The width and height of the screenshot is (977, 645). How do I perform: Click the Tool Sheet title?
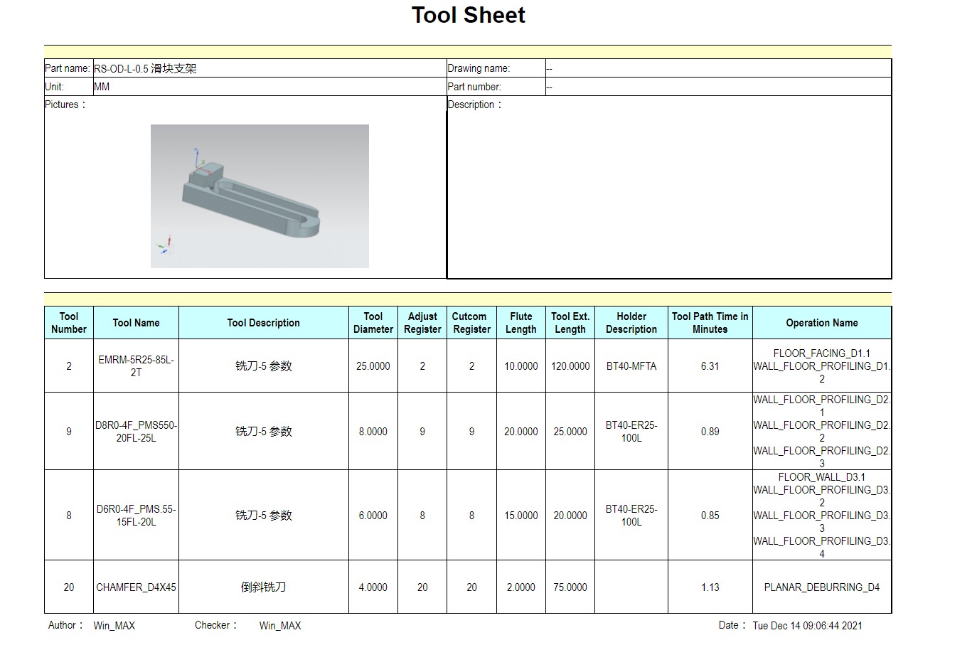tap(468, 15)
